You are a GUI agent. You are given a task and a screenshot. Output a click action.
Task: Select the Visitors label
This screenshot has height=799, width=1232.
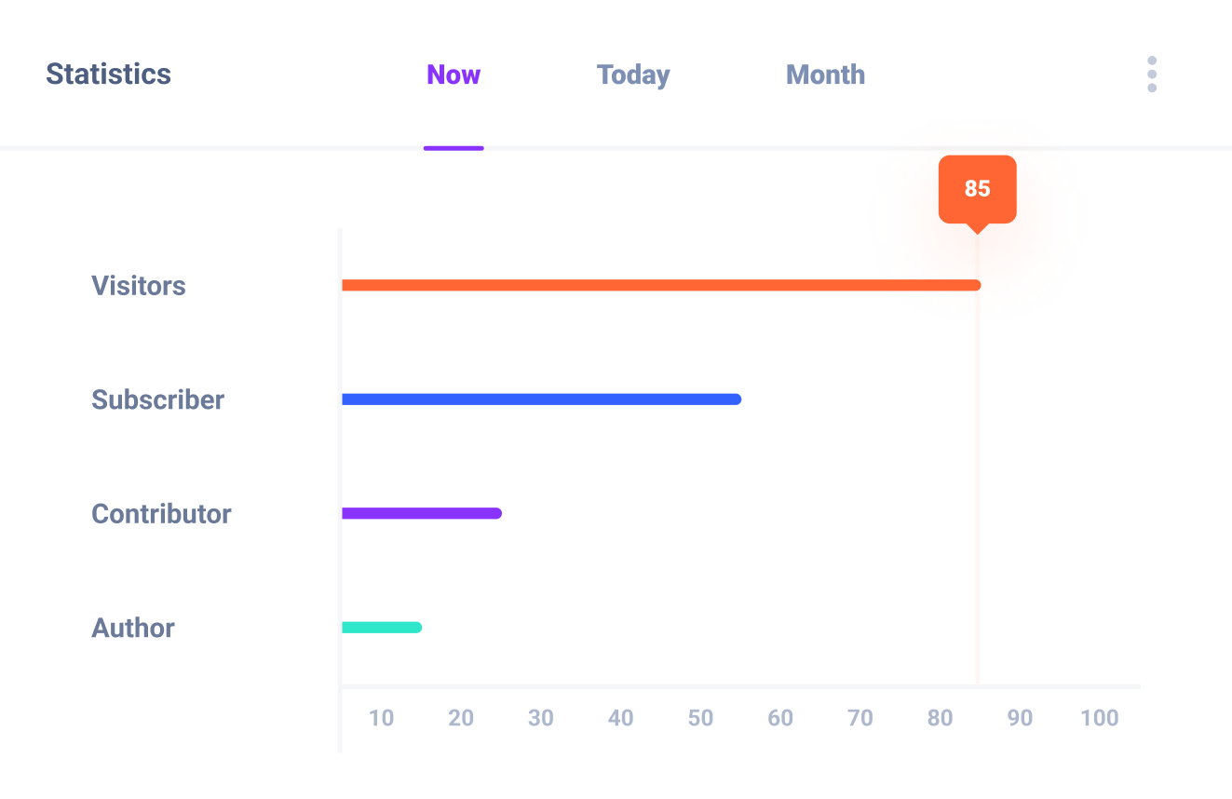[138, 286]
